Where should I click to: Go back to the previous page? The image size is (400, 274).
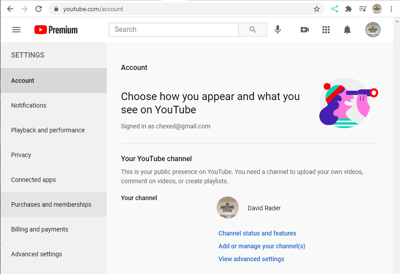point(10,9)
